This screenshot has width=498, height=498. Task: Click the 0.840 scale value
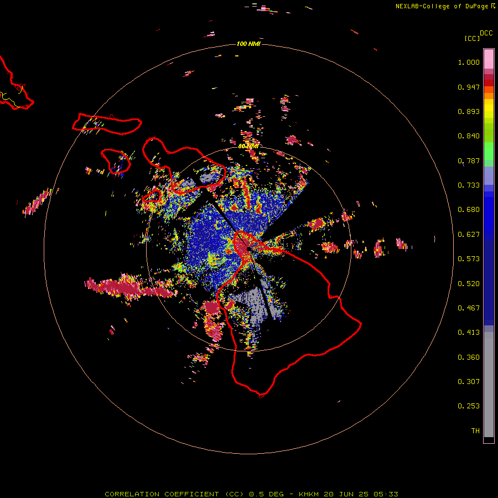click(469, 136)
